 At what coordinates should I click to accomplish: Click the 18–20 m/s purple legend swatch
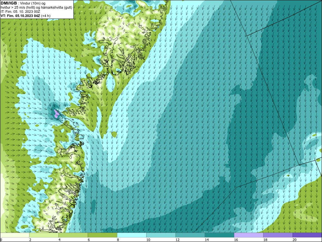tap(278, 235)
